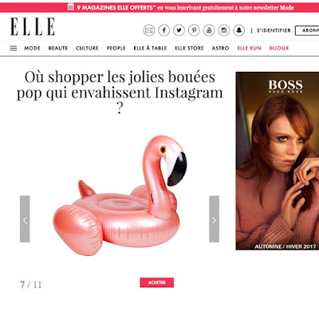Open ELLE's Pinterest icon
This screenshot has height=319, width=319.
[x=194, y=30]
